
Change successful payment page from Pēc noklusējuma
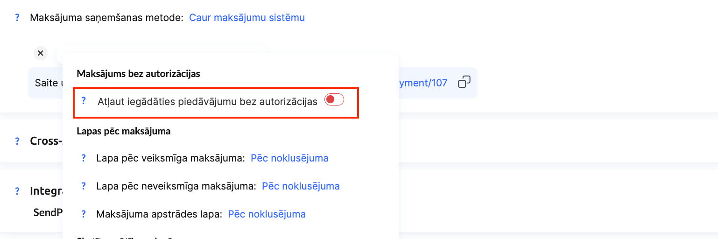[289, 158]
